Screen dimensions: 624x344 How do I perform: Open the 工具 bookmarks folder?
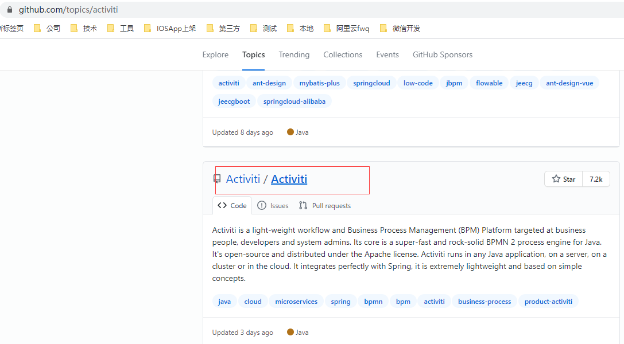(x=121, y=28)
